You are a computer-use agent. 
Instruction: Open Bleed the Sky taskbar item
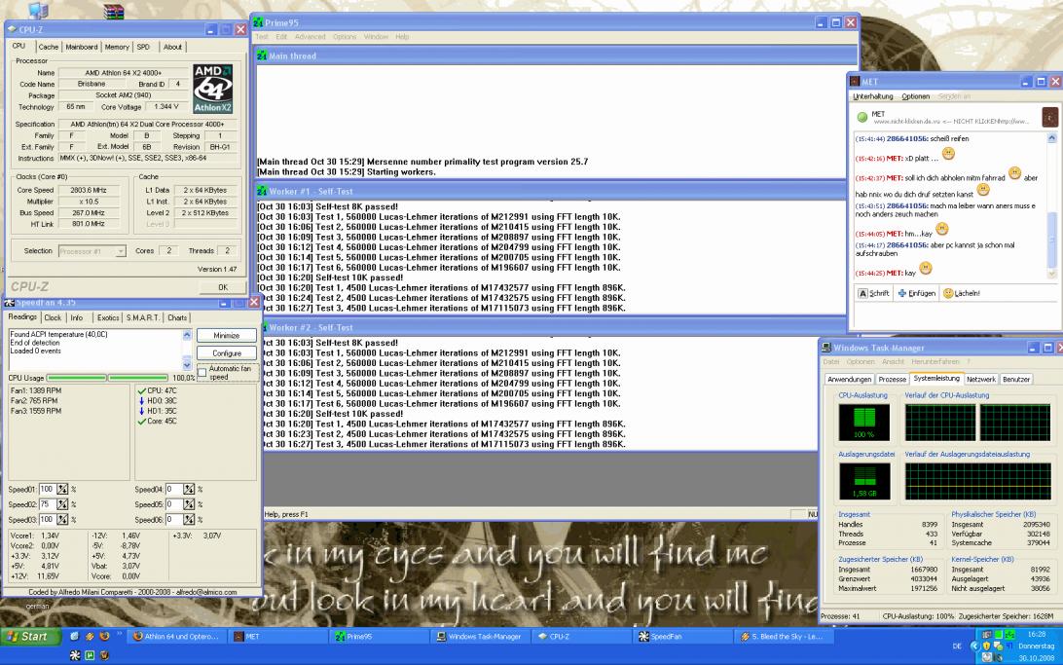(x=783, y=637)
